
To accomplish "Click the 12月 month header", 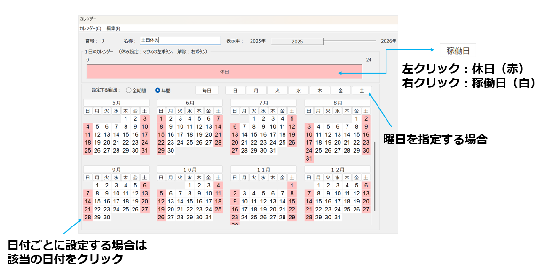I will [338, 169].
